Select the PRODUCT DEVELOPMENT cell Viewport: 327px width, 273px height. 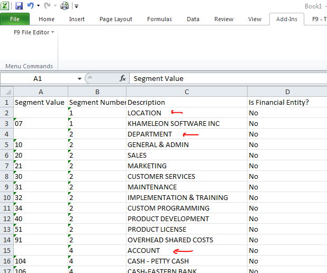(187, 219)
